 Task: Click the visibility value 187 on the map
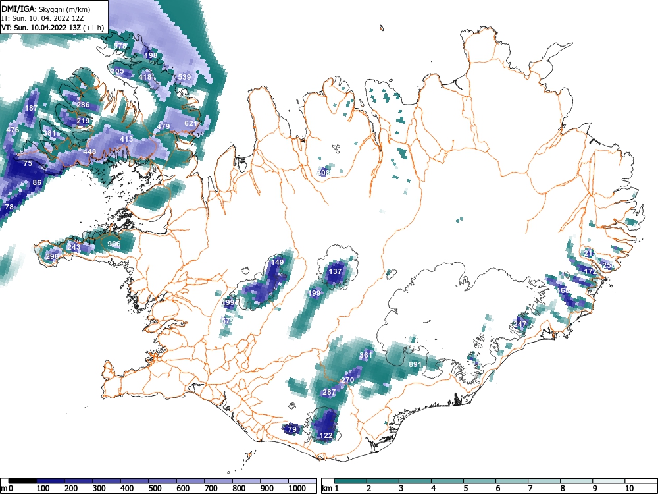click(x=31, y=109)
